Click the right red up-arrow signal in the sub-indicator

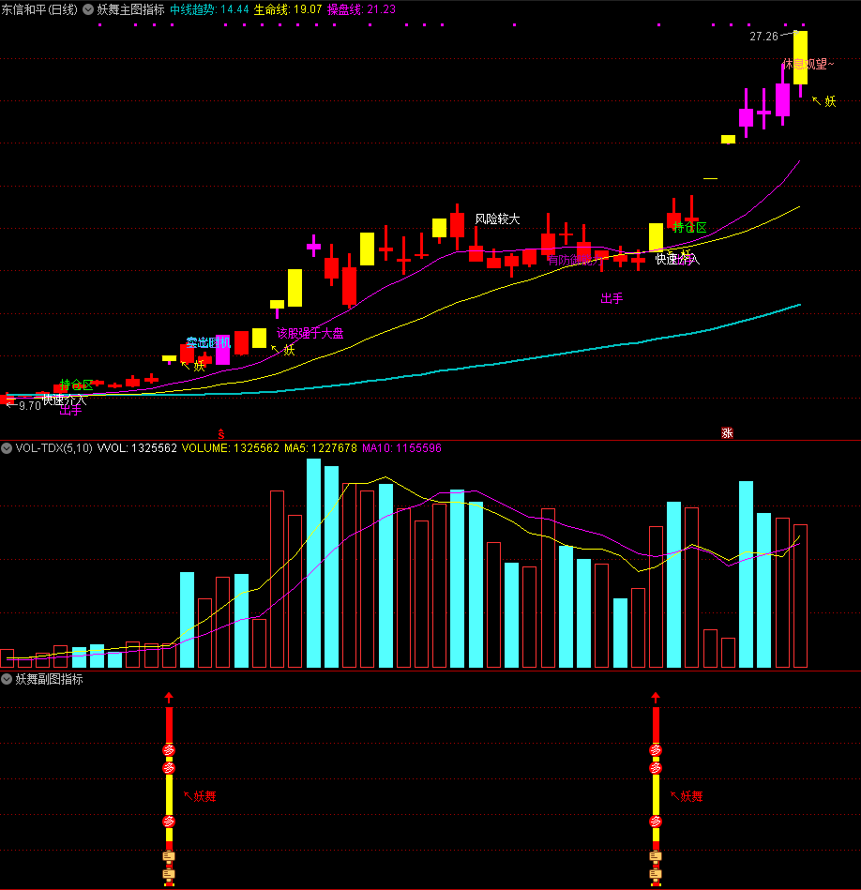click(x=656, y=698)
